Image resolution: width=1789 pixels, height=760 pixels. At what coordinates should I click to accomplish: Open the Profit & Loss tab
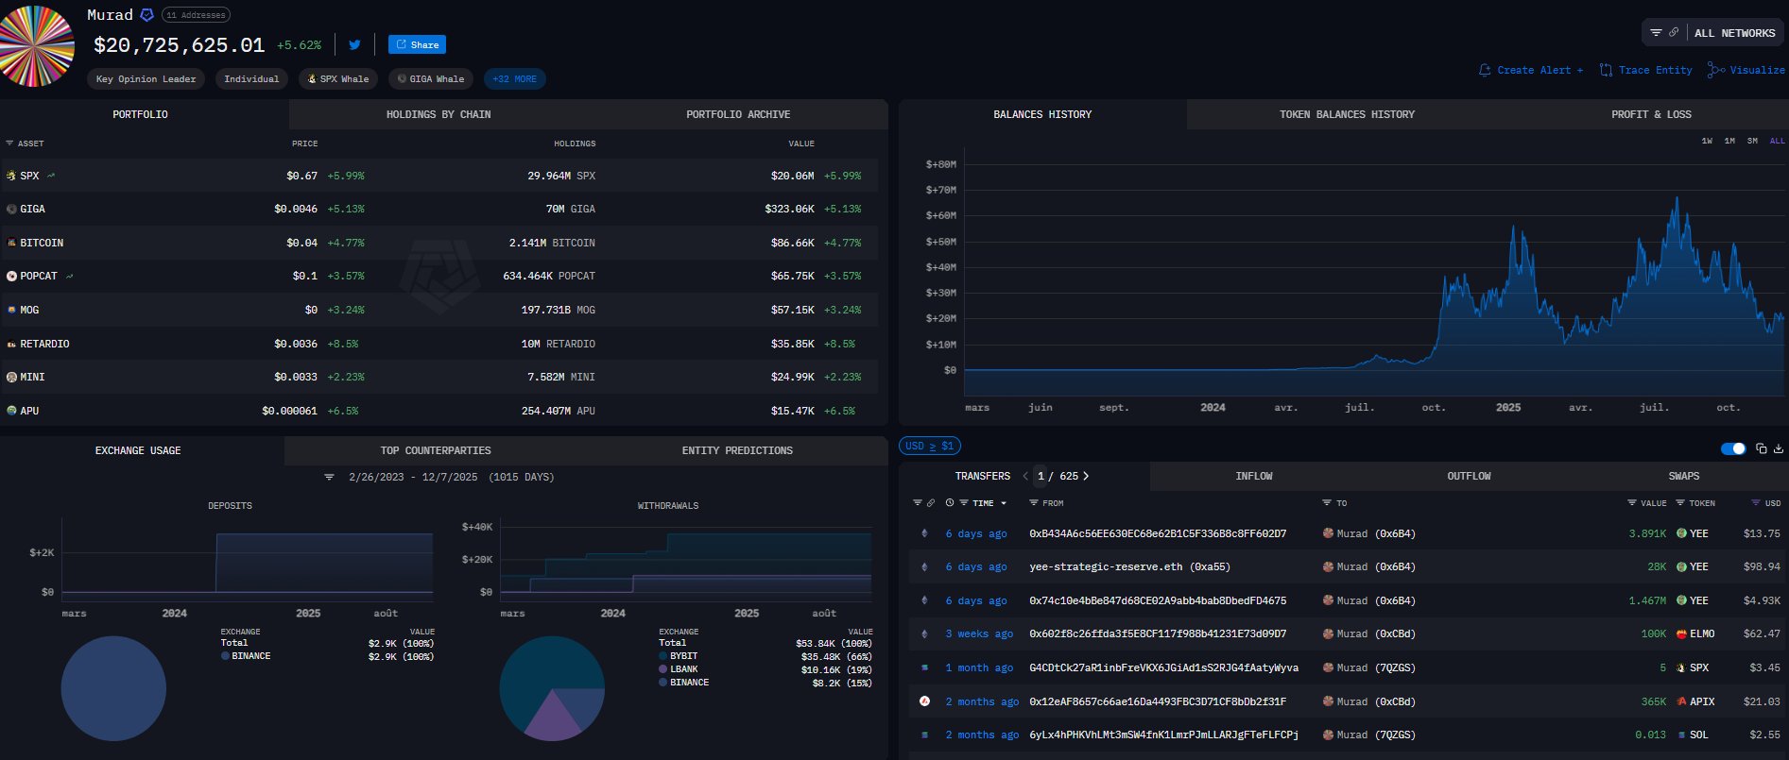[x=1650, y=114]
